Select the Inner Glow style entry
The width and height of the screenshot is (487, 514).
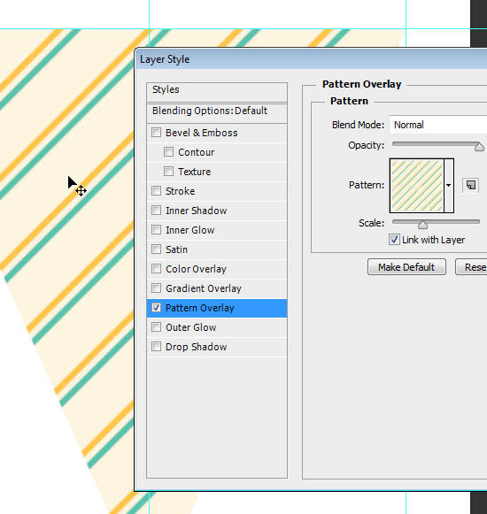[x=217, y=230]
